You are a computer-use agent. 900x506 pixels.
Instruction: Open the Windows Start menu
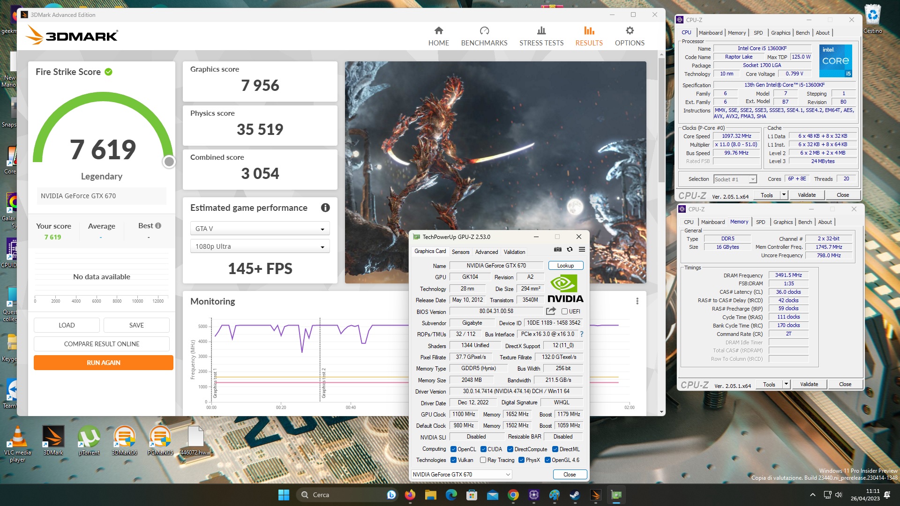[284, 495]
